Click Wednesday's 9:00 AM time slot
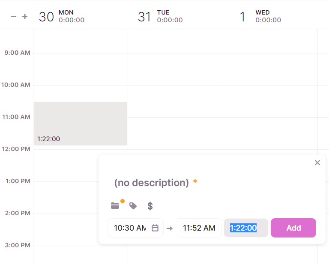The image size is (329, 264). click(x=270, y=69)
